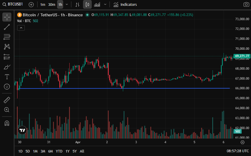The image size is (251, 156).
Task: Click the 66,000.00 price axis label
Action: tap(242, 88)
